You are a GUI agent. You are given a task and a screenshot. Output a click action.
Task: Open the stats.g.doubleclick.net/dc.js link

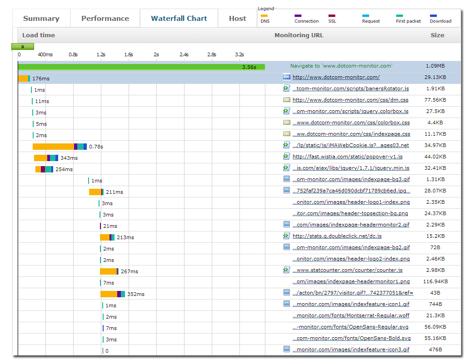337,236
